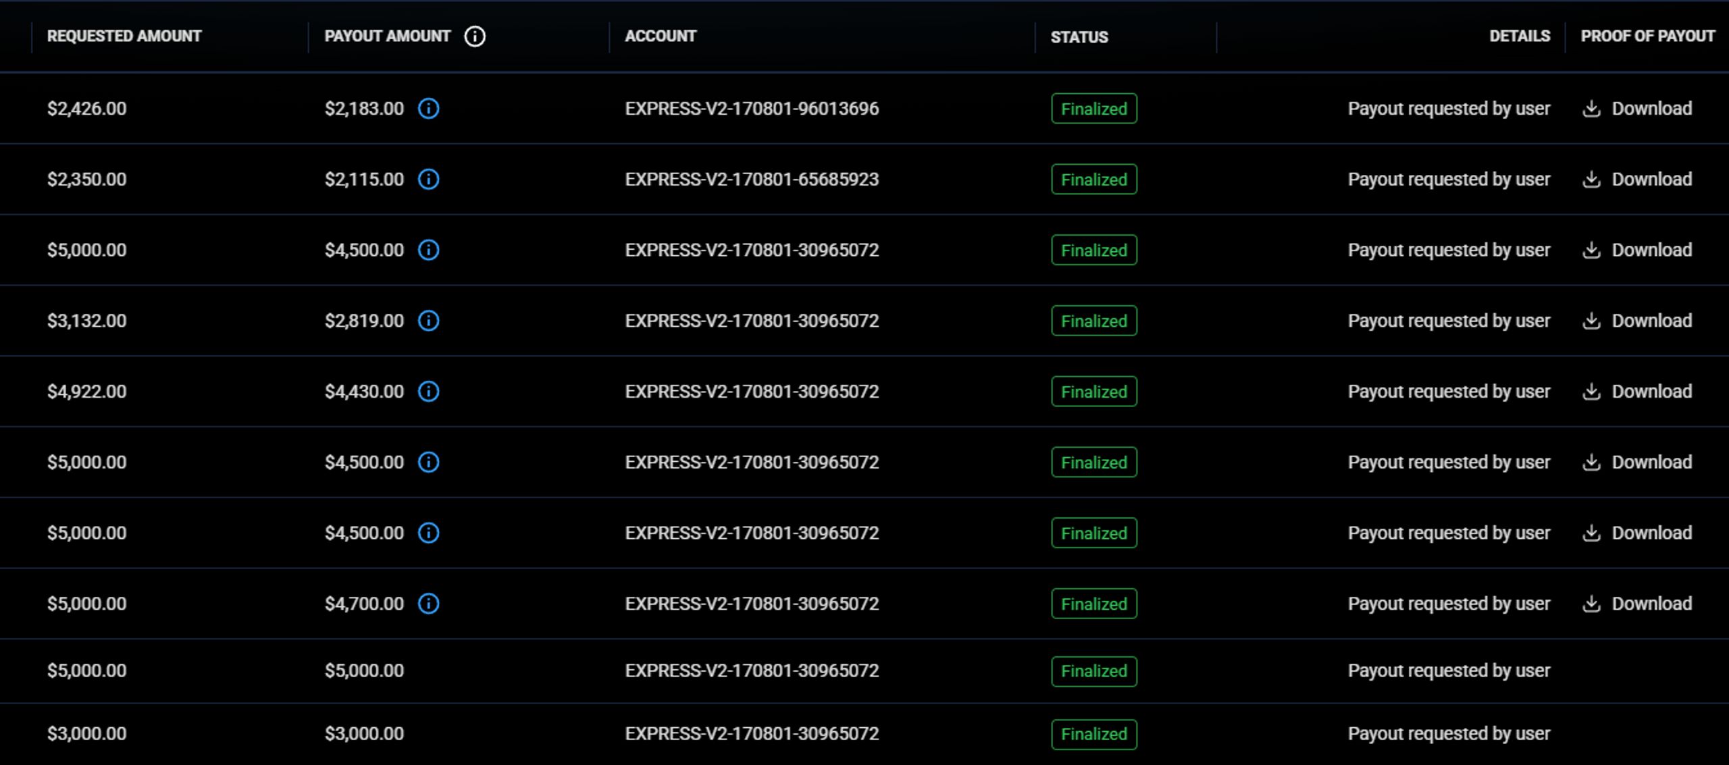Click the $4,430.00 payout amount
The height and width of the screenshot is (765, 1729).
click(x=364, y=392)
